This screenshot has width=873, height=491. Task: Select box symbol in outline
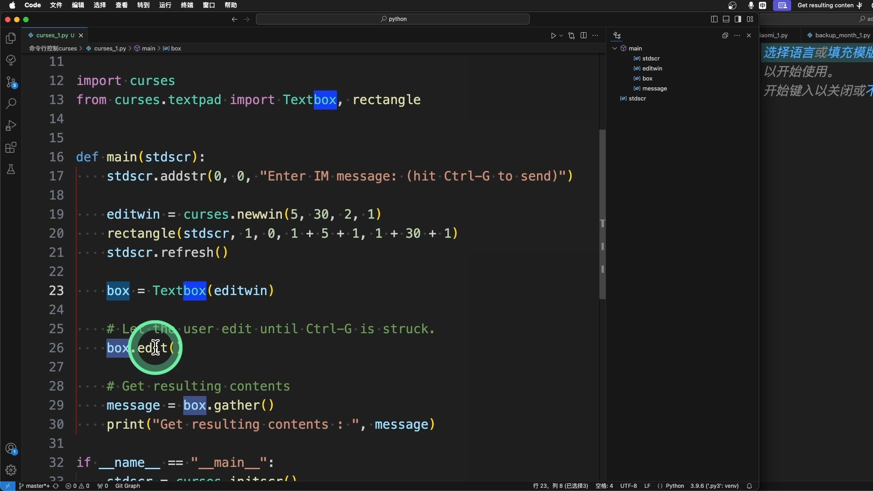click(647, 79)
